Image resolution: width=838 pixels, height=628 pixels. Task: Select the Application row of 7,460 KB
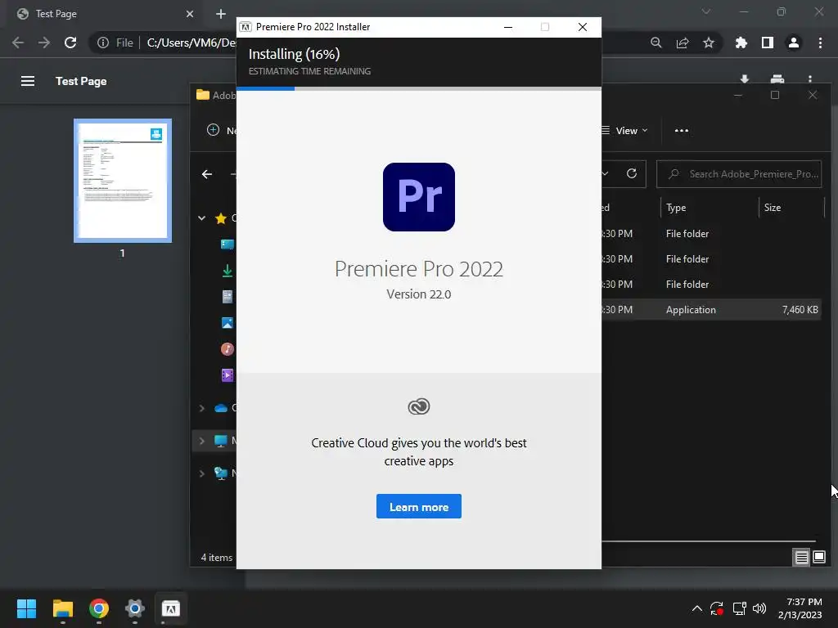[711, 310]
